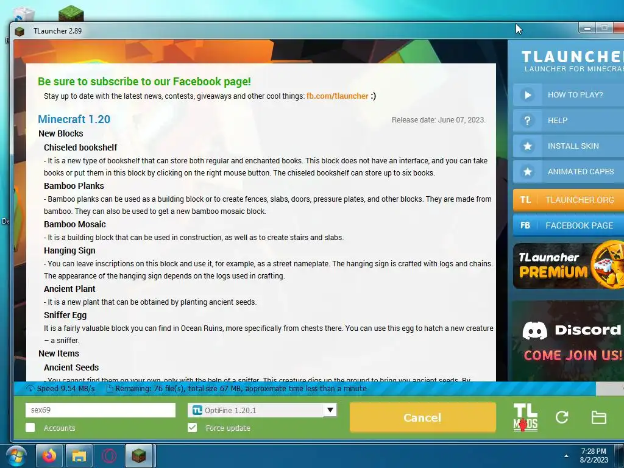This screenshot has height=468, width=624.
Task: Open the OptiFine 1.20.1 version dropdown
Action: pyautogui.click(x=262, y=410)
